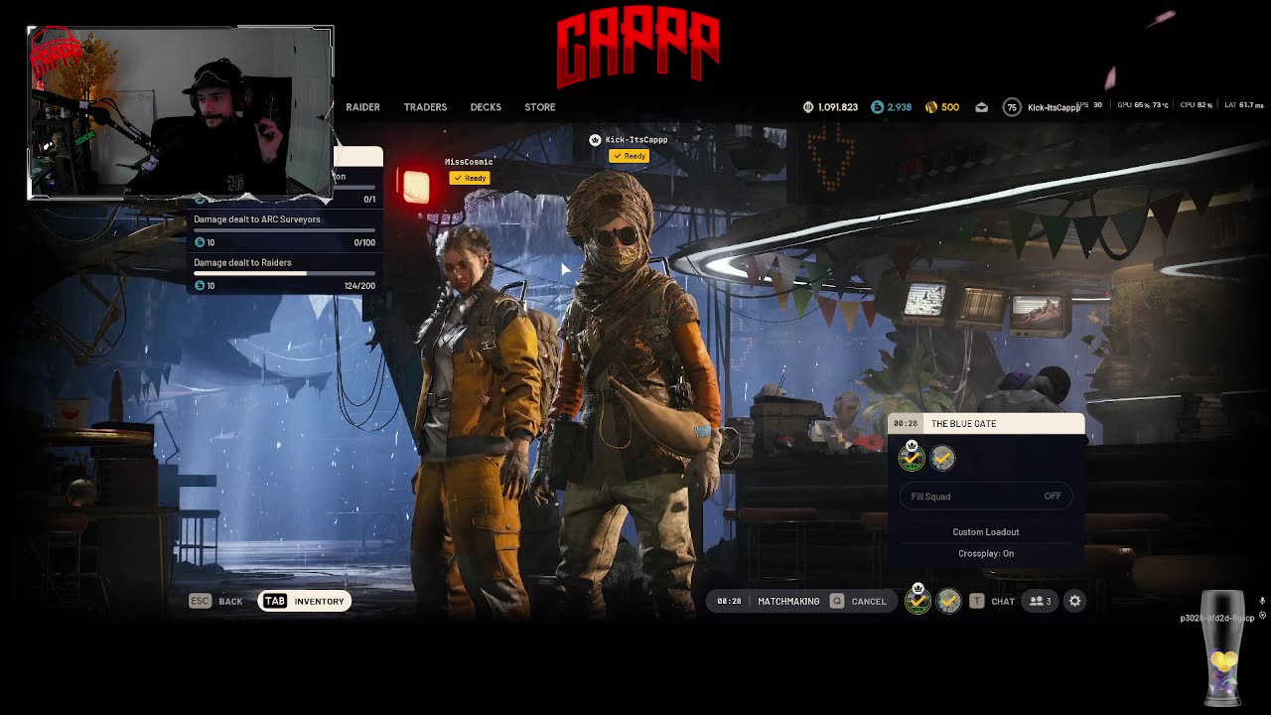1271x715 pixels.
Task: Click reward icon in Raiders row
Action: [x=200, y=286]
